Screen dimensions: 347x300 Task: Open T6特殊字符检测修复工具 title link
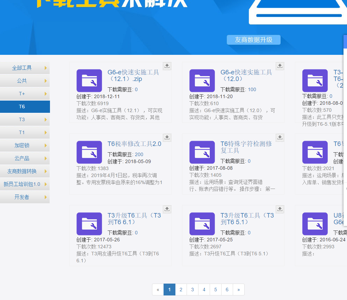click(246, 147)
